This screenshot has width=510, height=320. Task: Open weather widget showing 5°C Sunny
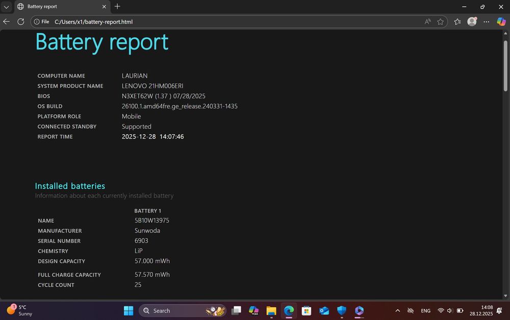click(20, 310)
